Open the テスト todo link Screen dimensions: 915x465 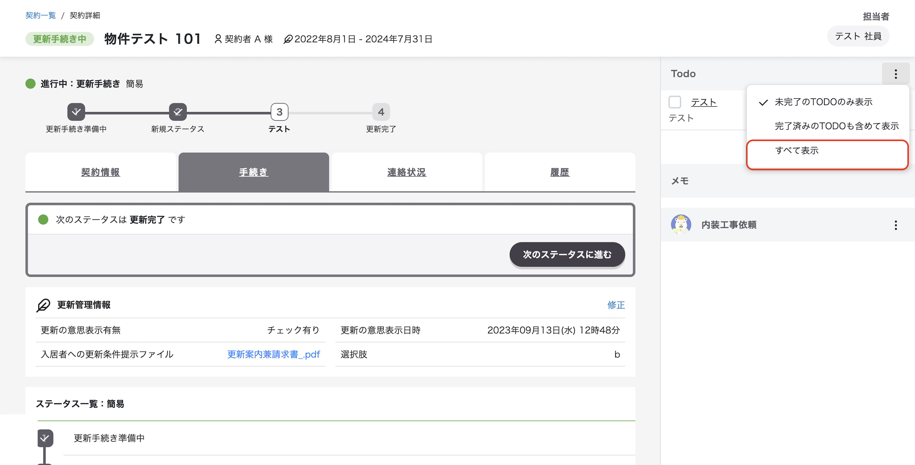pyautogui.click(x=704, y=102)
